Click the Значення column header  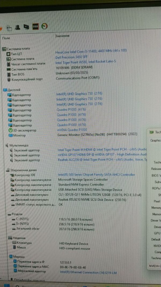[x=62, y=36]
